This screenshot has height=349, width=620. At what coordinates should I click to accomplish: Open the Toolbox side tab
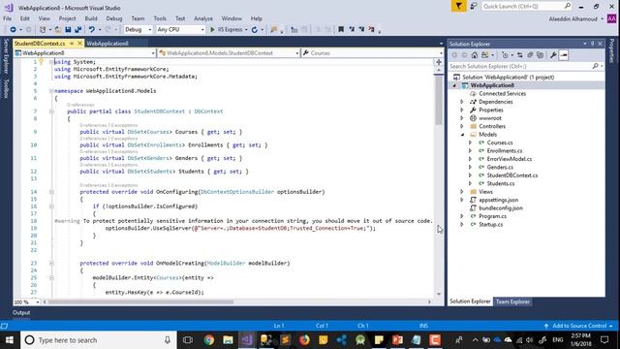6,88
